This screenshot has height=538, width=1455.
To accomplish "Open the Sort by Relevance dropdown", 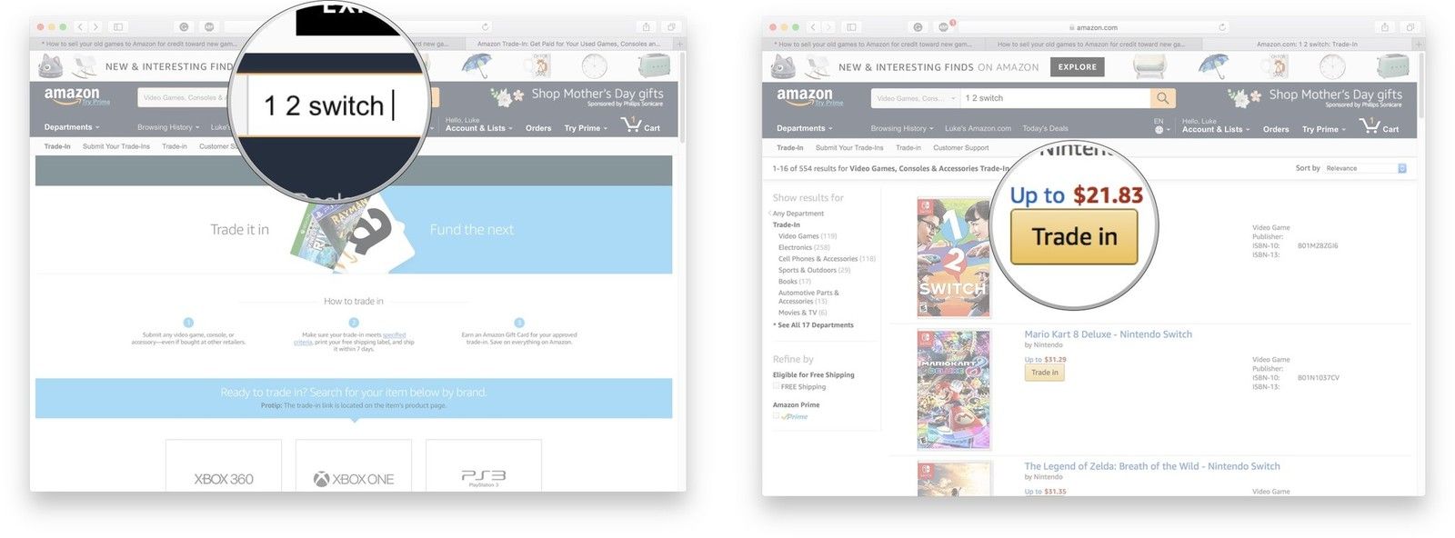I will point(1365,168).
